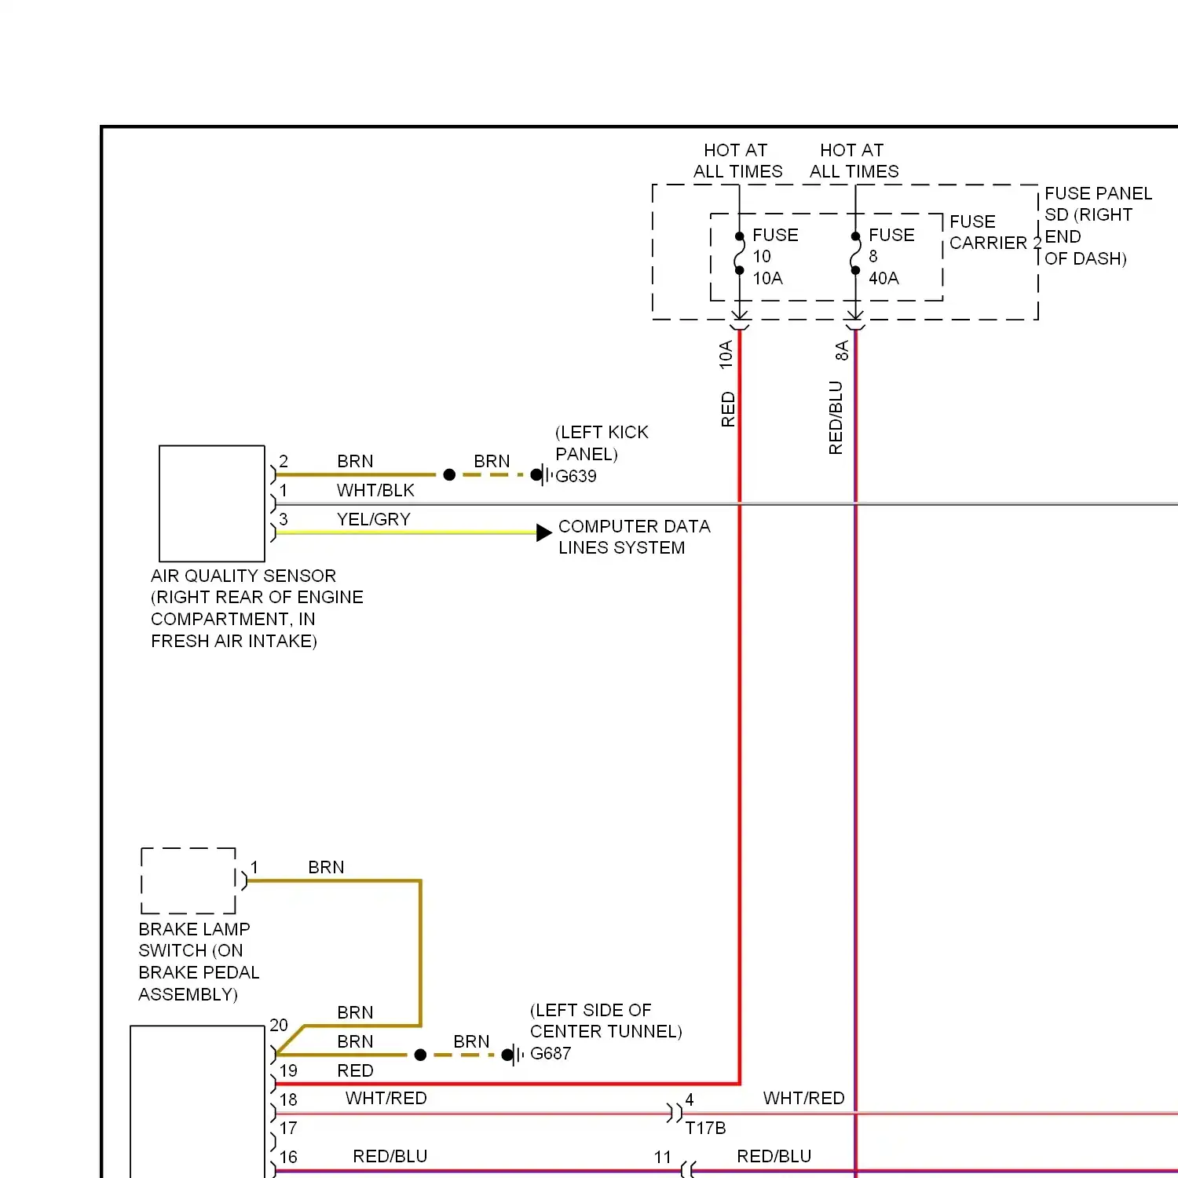This screenshot has width=1178, height=1178.
Task: Click the G639 ground symbol
Action: coord(543,475)
